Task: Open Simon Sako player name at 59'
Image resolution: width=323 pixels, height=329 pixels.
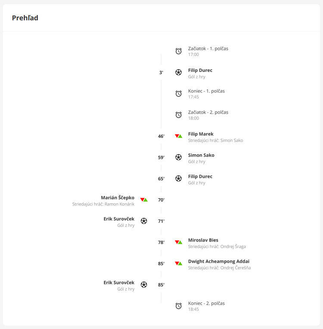Action: tap(201, 155)
